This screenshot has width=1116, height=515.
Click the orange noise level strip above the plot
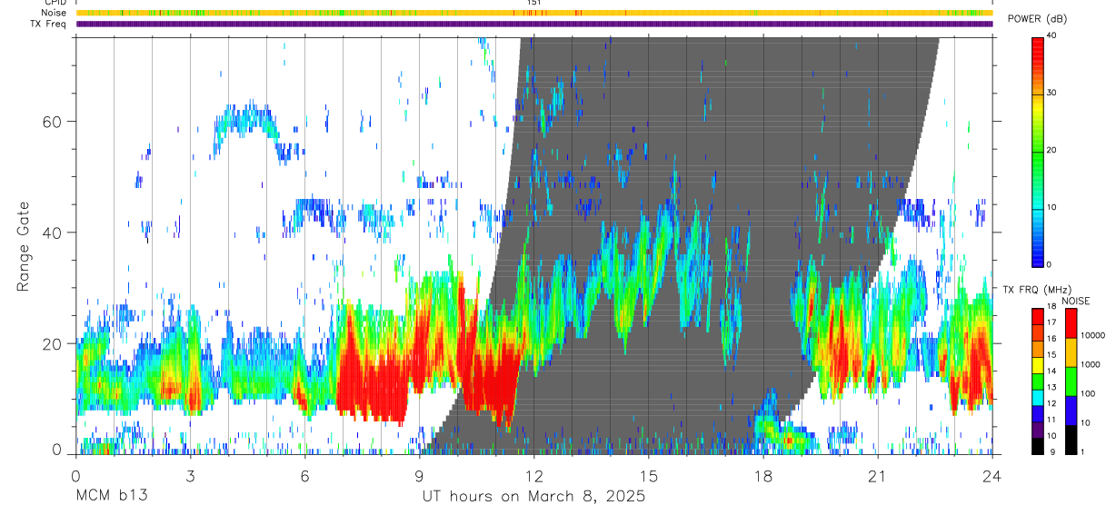pyautogui.click(x=533, y=14)
